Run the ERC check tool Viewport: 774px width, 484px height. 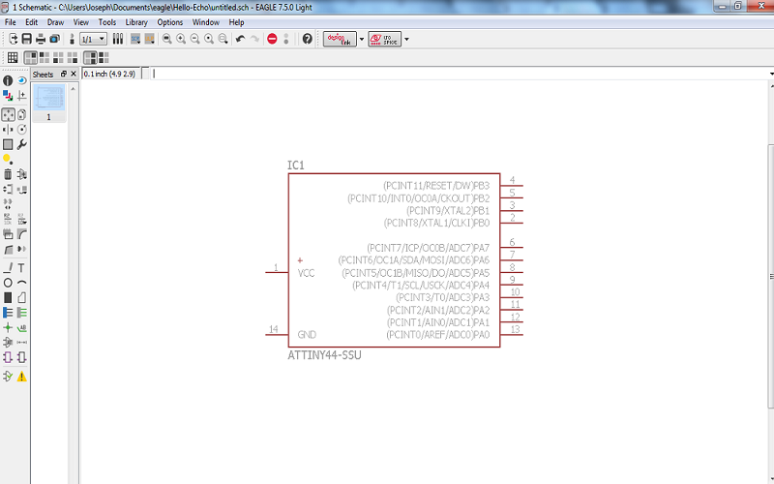coord(8,377)
